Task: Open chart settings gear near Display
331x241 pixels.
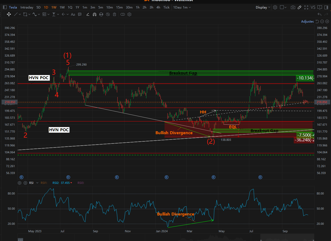Action: [x=275, y=7]
